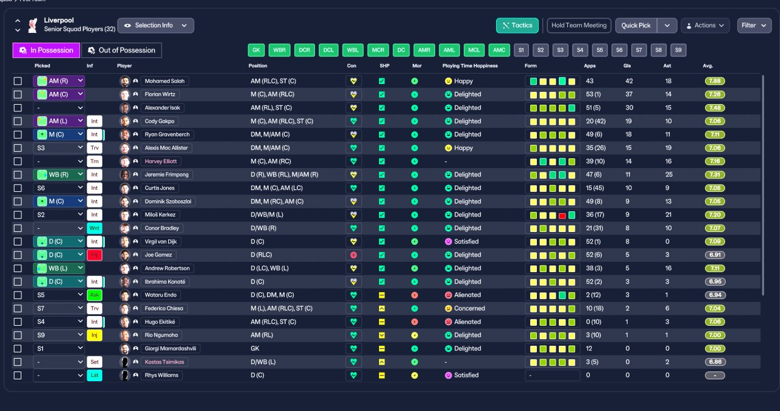Select the GK position slot chip
Image resolution: width=780 pixels, height=411 pixels.
257,50
